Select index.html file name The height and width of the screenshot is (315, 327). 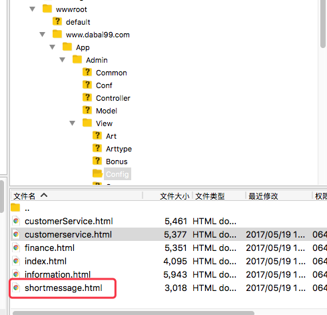(x=45, y=262)
